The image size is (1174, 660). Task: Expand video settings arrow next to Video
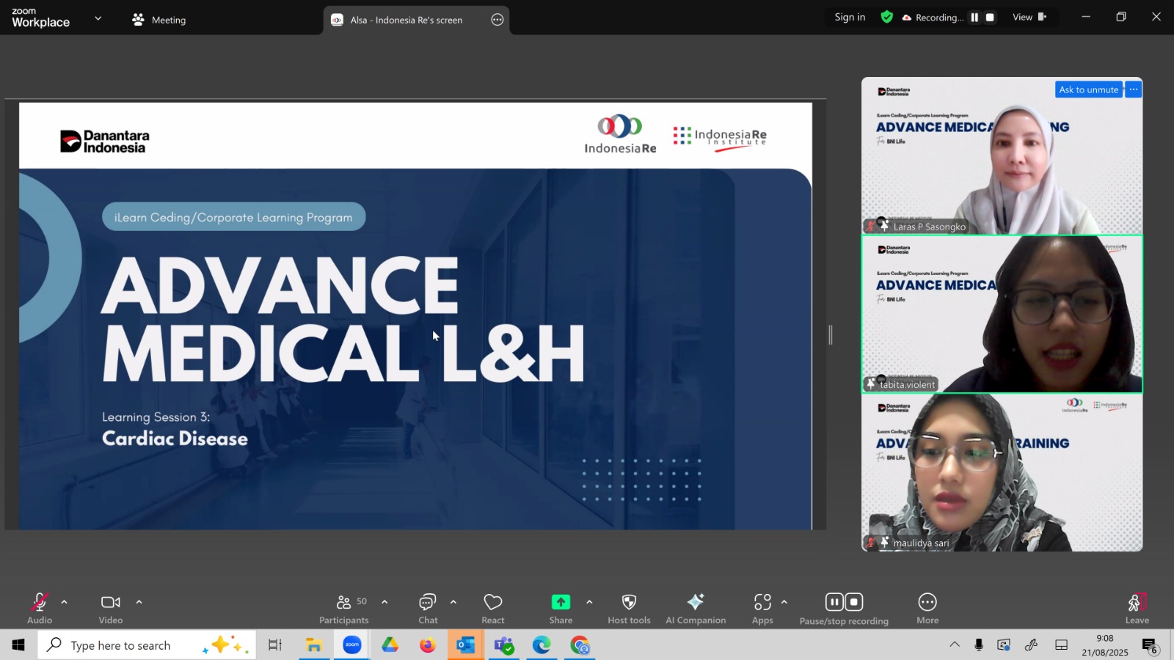tap(139, 602)
